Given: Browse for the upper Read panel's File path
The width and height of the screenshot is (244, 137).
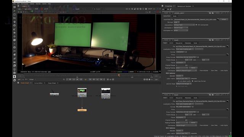Looking at the screenshot, I should [228, 46].
